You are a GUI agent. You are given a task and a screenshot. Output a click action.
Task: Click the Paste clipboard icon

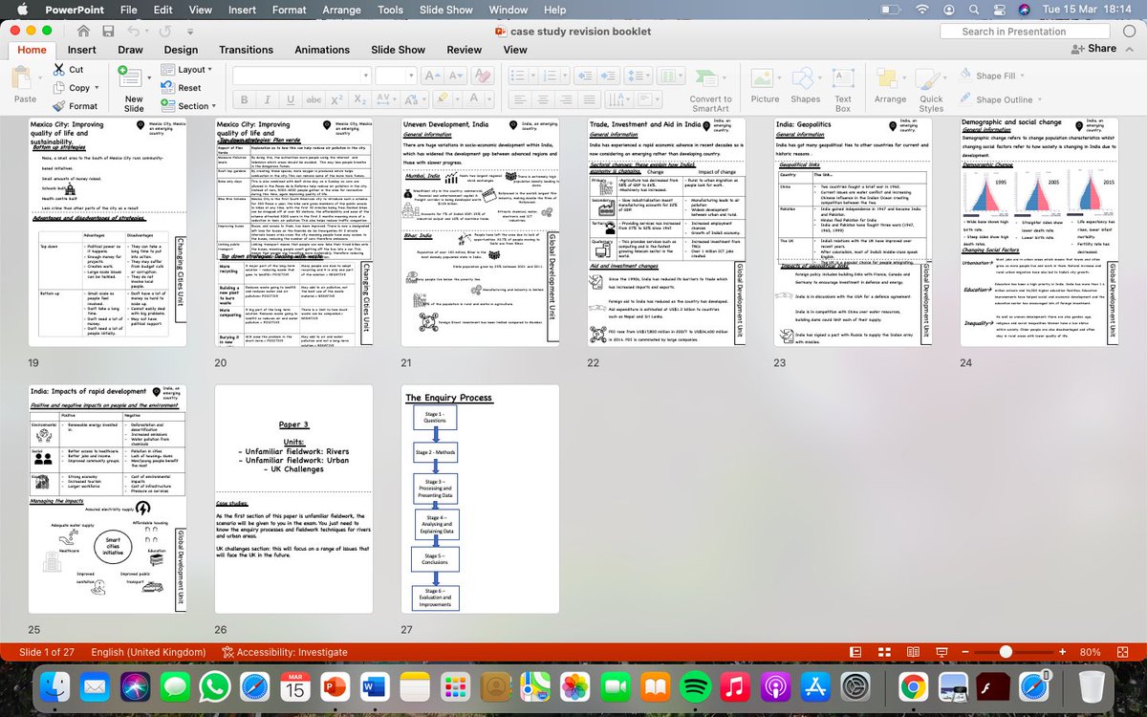[x=21, y=76]
